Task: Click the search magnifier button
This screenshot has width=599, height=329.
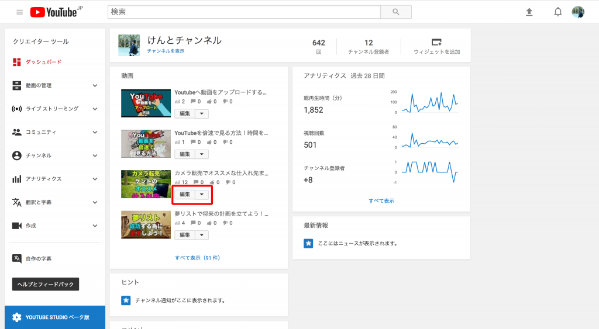Action: click(396, 12)
